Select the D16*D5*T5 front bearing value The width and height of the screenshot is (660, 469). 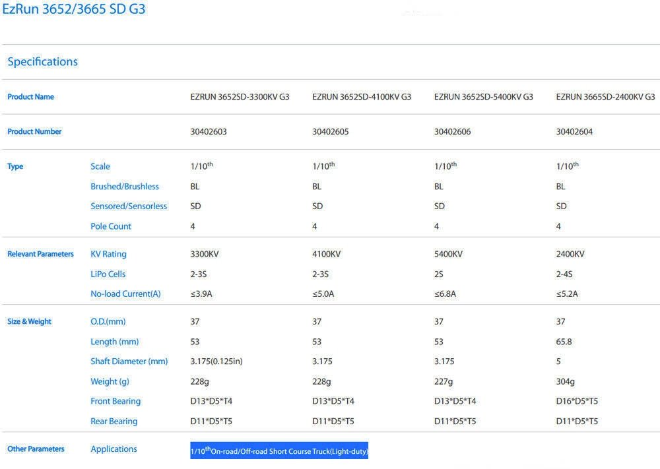[577, 401]
